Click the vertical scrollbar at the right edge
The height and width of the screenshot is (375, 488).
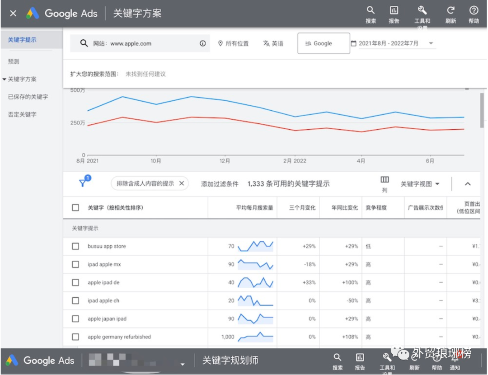(x=482, y=111)
